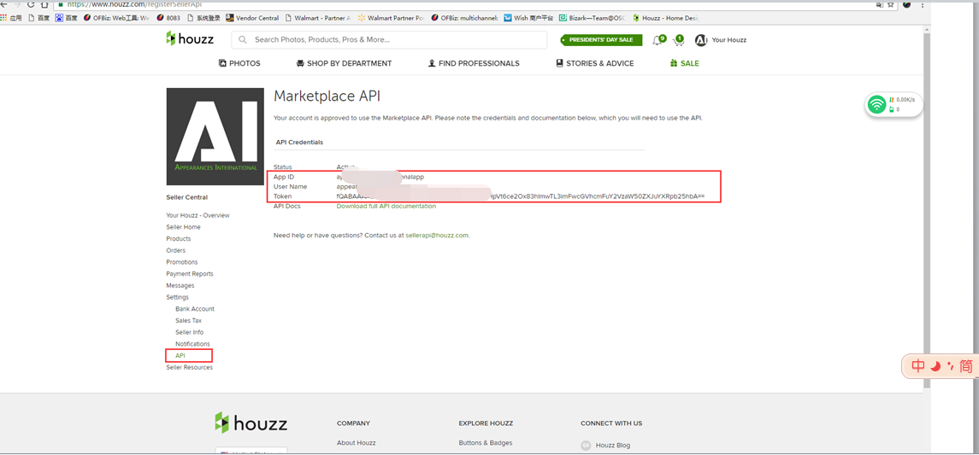Open Seller Info settings
Image resolution: width=979 pixels, height=455 pixels.
click(x=189, y=333)
